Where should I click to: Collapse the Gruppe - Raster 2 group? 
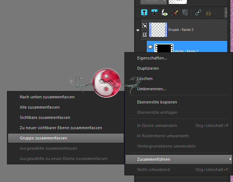pos(138,30)
